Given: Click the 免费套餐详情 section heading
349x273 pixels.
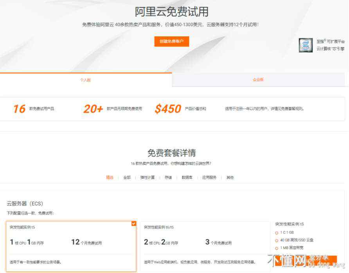Looking at the screenshot, I should coord(172,153).
